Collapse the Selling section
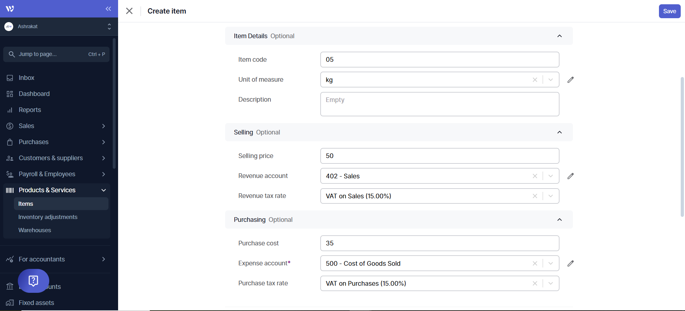685x311 pixels. [x=559, y=132]
